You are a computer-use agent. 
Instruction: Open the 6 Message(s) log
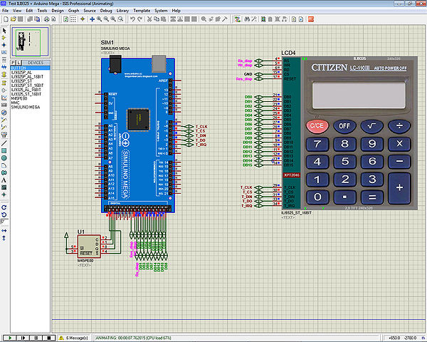74,338
